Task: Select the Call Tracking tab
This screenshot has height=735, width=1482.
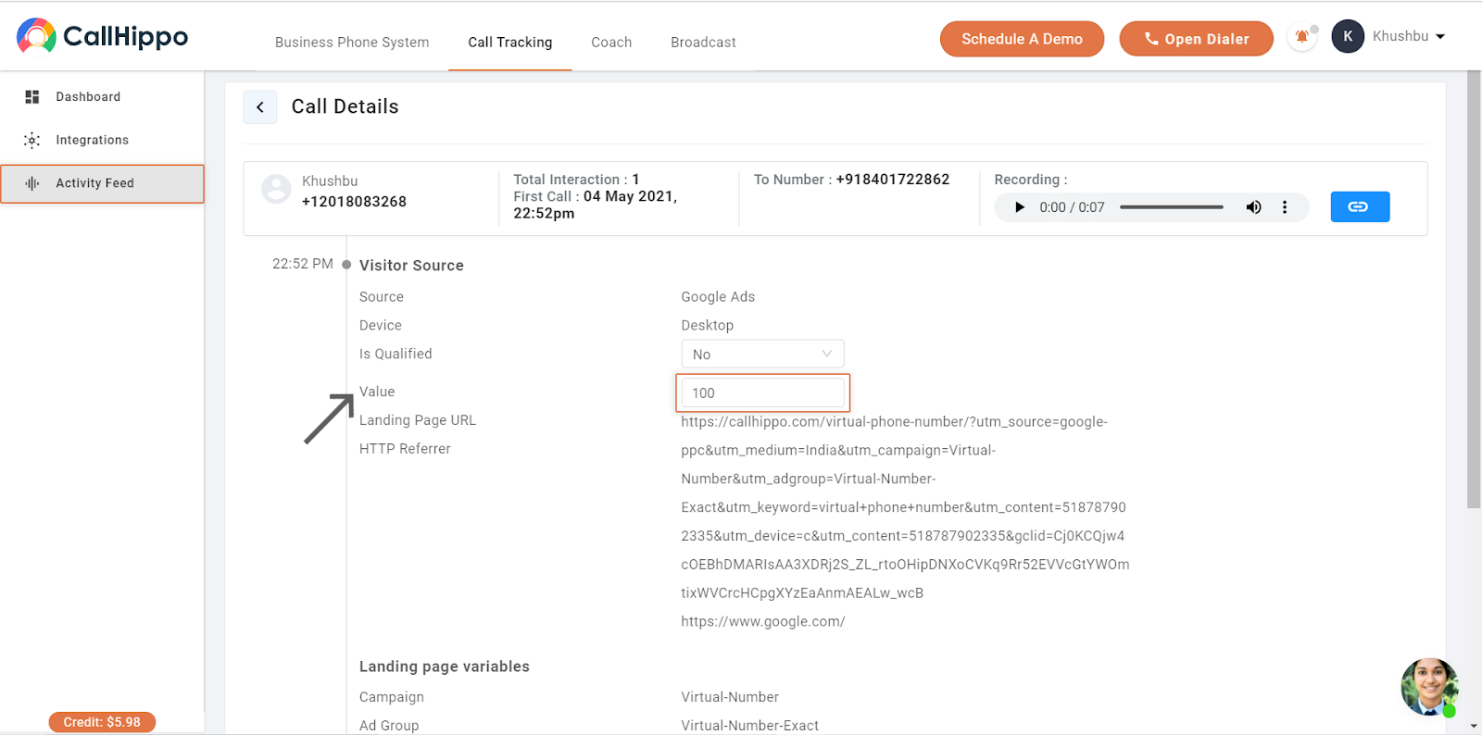Action: pos(510,43)
